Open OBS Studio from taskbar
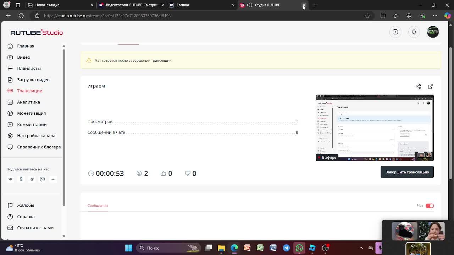The image size is (454, 255). pos(325,248)
